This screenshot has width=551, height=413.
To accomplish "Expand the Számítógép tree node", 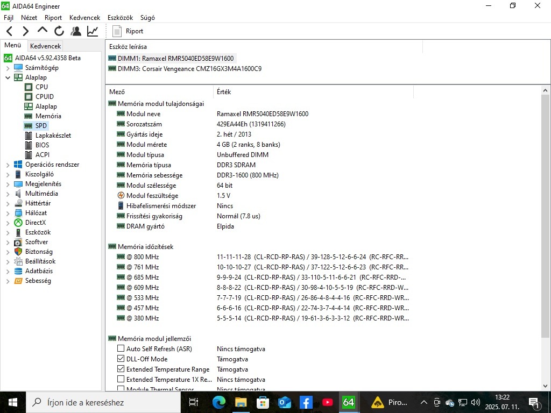I will coord(8,68).
